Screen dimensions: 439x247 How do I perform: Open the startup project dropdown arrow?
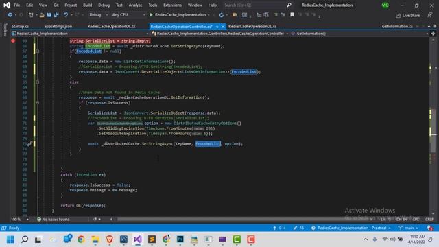tap(209, 15)
